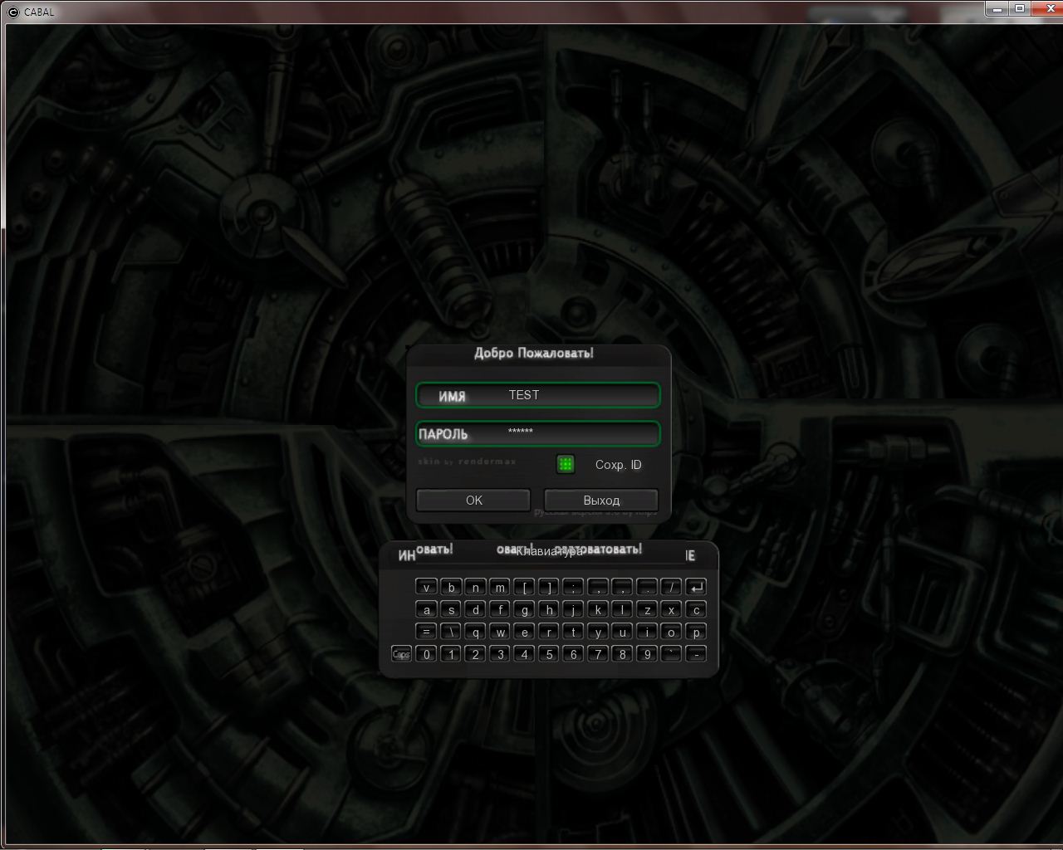Click the ']' bracket key
This screenshot has height=850, width=1063.
coord(549,587)
